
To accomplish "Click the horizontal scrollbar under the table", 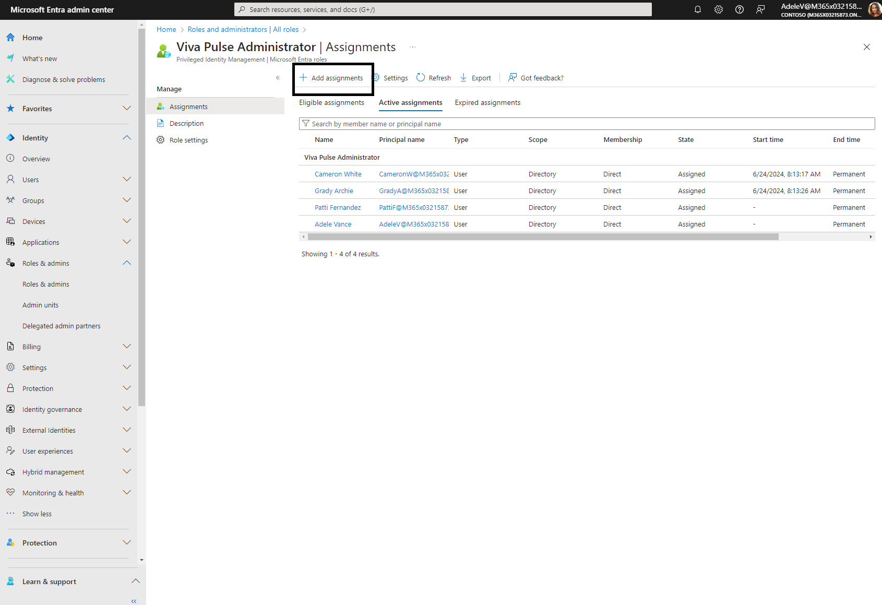I will (x=543, y=237).
